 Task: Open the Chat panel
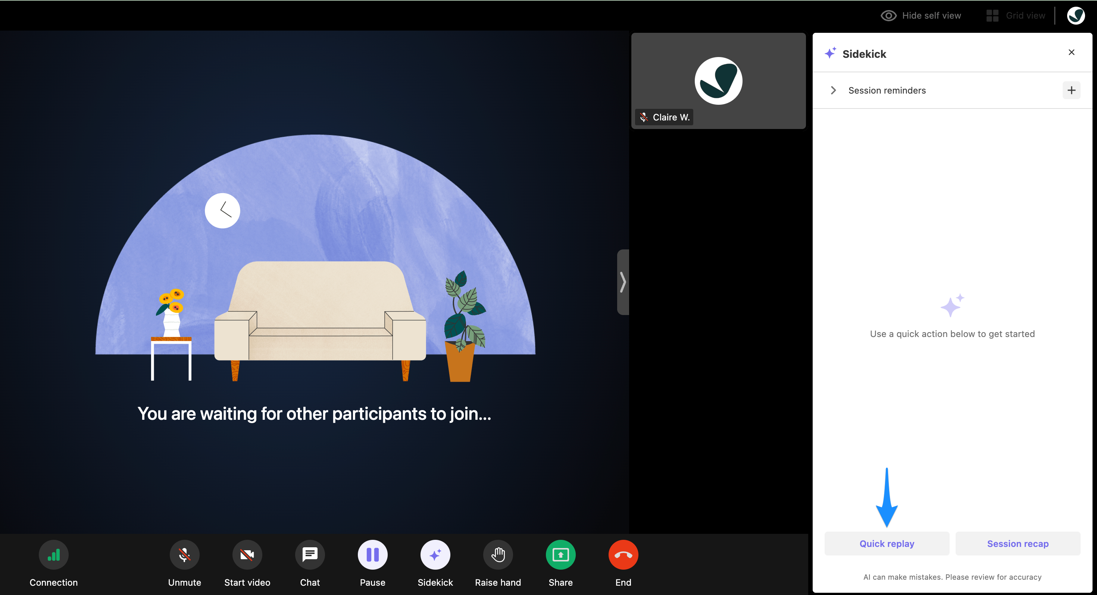[310, 555]
